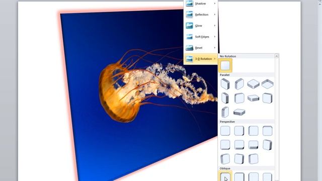Apply Perspective Left rotation preset
Screen dimensions: 322x181
(239, 131)
